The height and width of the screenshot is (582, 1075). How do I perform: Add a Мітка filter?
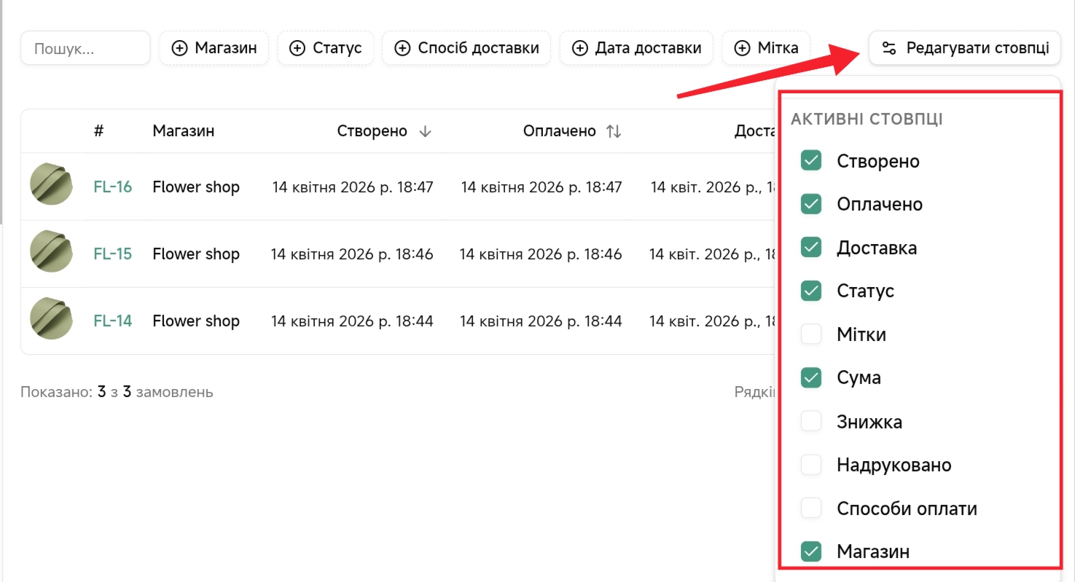(766, 48)
